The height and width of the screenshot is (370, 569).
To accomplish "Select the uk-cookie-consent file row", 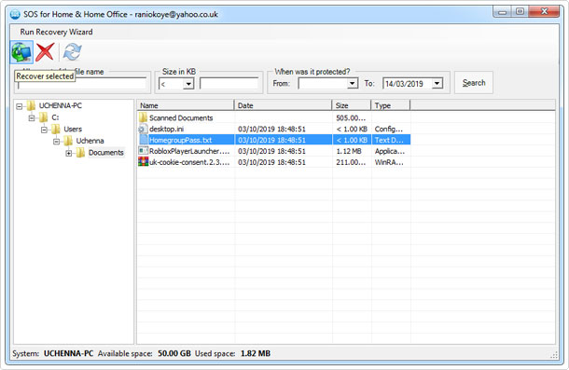I will 274,162.
